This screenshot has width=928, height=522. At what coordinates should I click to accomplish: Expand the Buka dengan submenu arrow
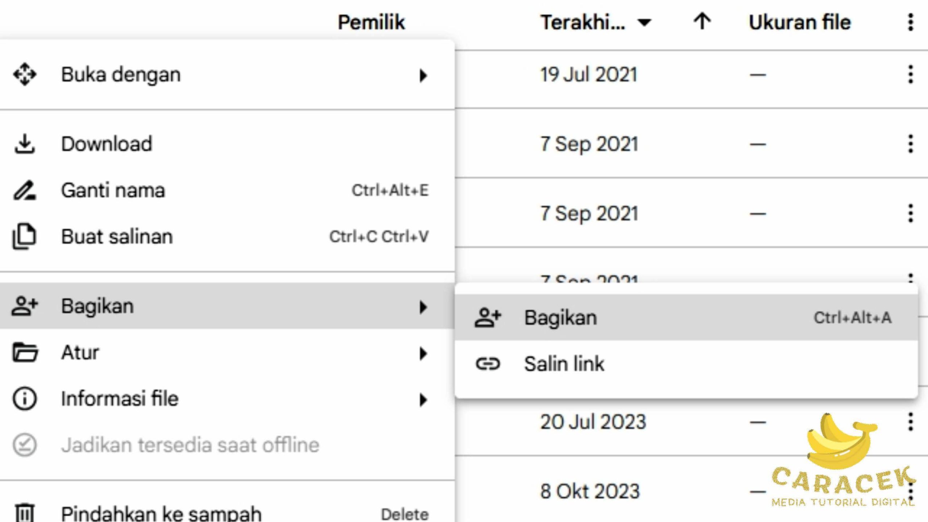pos(423,75)
